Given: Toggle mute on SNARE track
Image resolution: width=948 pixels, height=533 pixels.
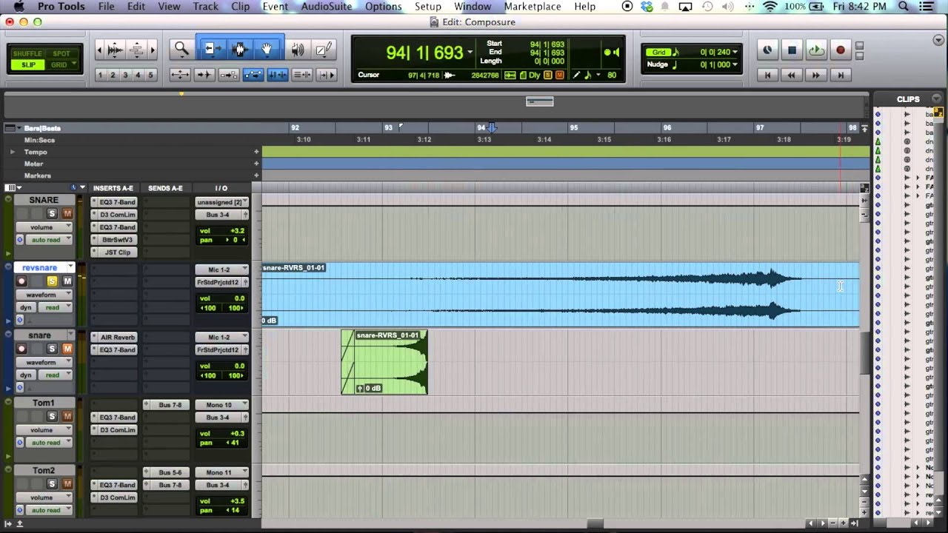Looking at the screenshot, I should [67, 214].
